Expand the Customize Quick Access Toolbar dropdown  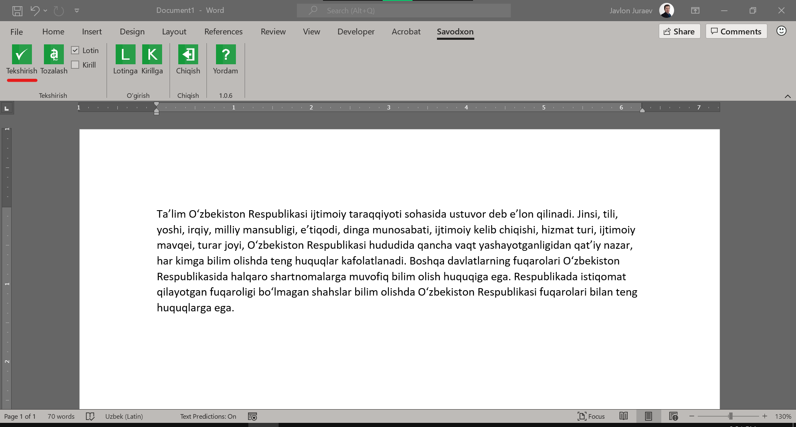(77, 11)
